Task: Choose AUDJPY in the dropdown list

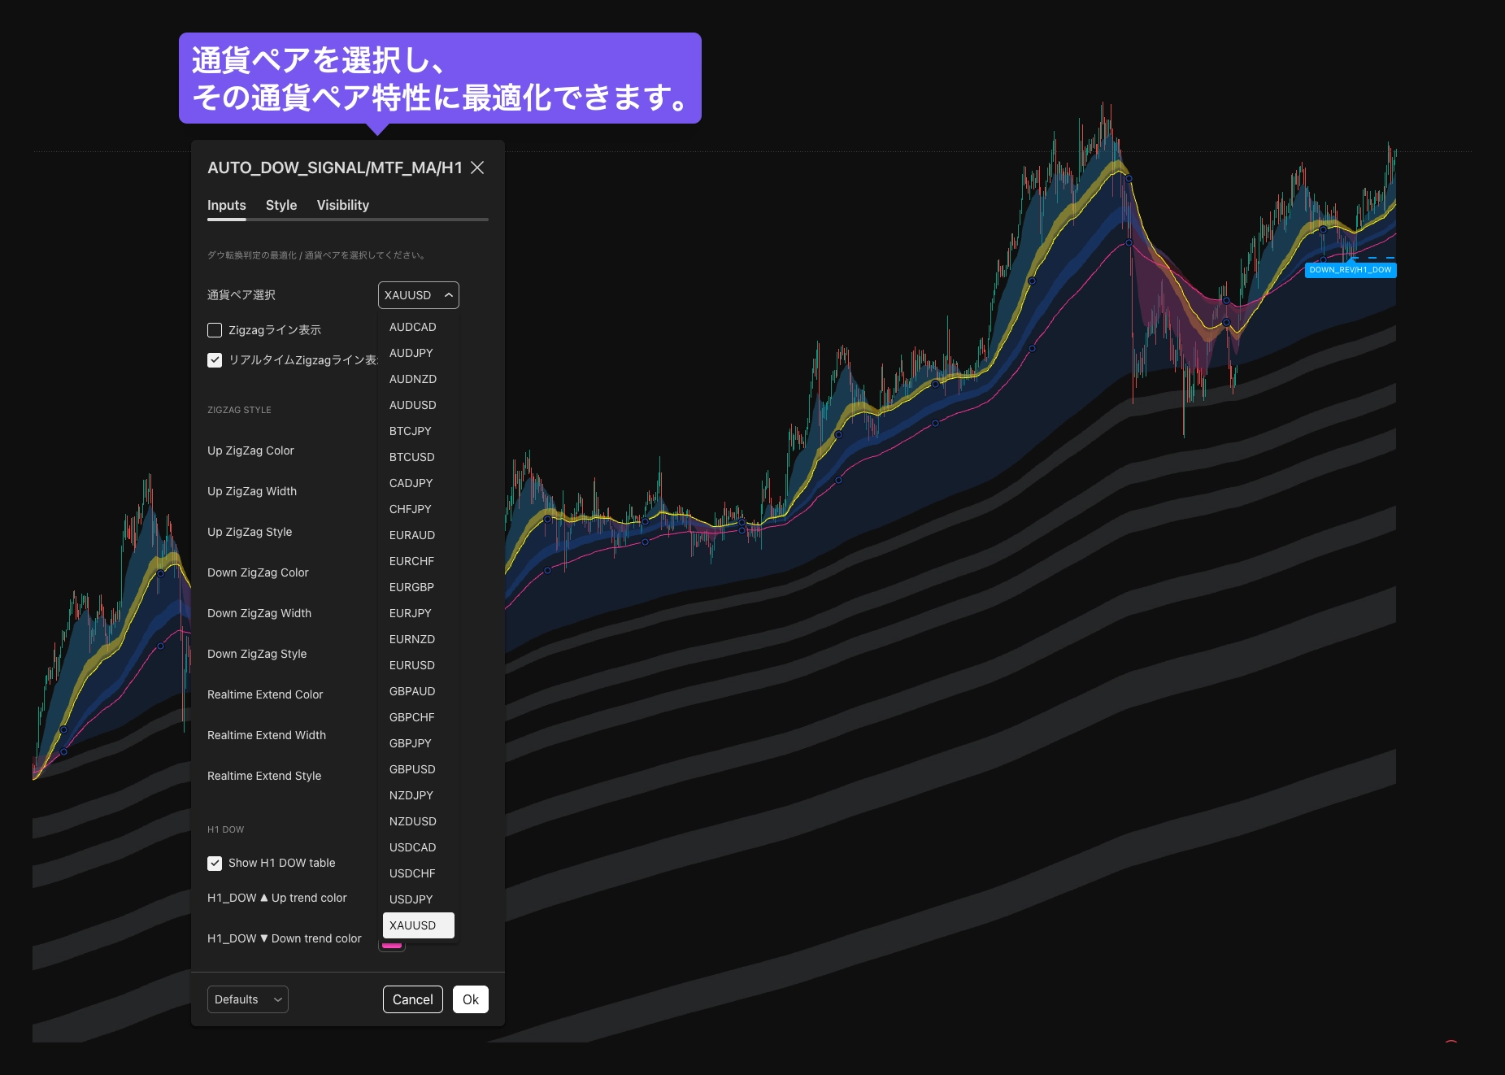Action: point(419,353)
